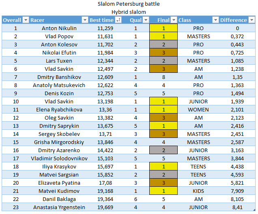Screen dimensions: 258x214
Task: Open the Racer column filter dropdown
Action: point(85,20)
